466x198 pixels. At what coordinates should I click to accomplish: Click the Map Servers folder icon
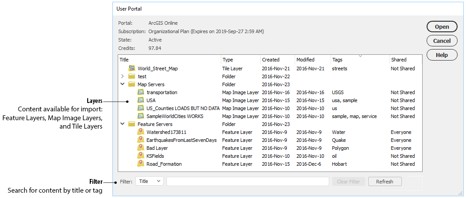click(132, 84)
